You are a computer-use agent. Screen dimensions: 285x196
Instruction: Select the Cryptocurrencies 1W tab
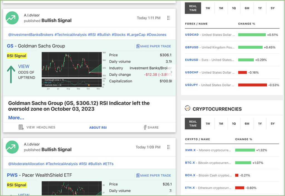pyautogui.click(x=208, y=124)
